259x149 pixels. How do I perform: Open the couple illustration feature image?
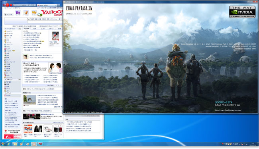pos(55,68)
